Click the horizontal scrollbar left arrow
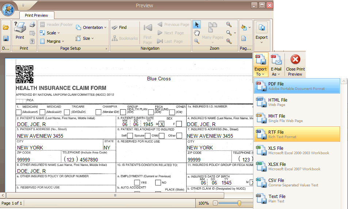 [x=3, y=195]
